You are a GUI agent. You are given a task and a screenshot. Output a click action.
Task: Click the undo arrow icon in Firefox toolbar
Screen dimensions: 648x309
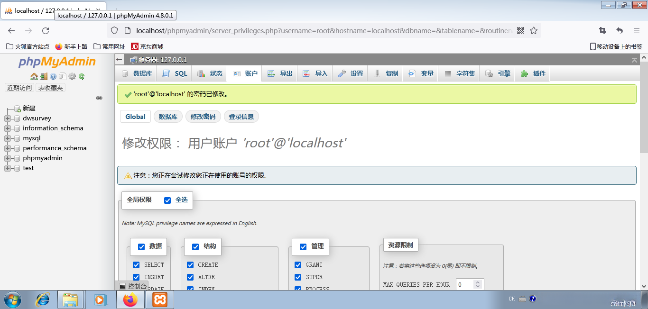620,30
